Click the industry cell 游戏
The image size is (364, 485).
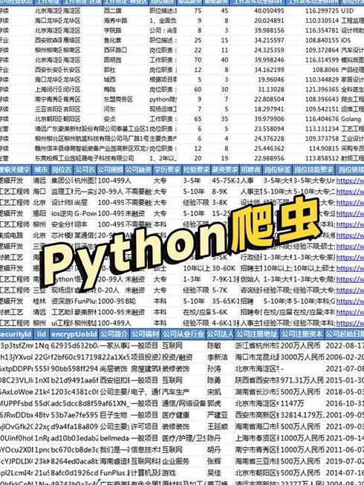169,473
